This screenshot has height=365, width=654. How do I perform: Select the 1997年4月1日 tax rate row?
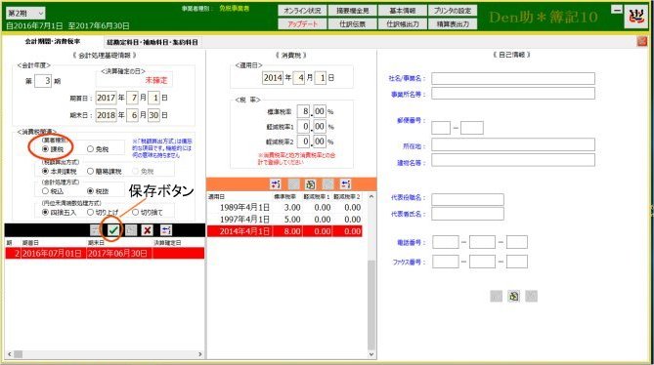pyautogui.click(x=284, y=220)
